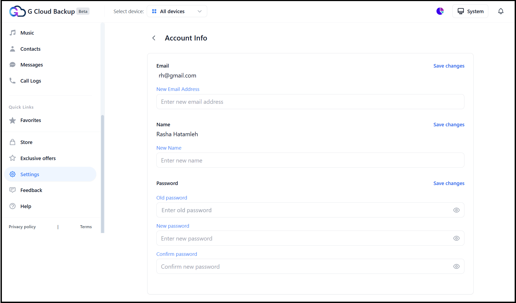The width and height of the screenshot is (516, 303).
Task: Click the Exclusive offers star icon
Action: tap(13, 158)
